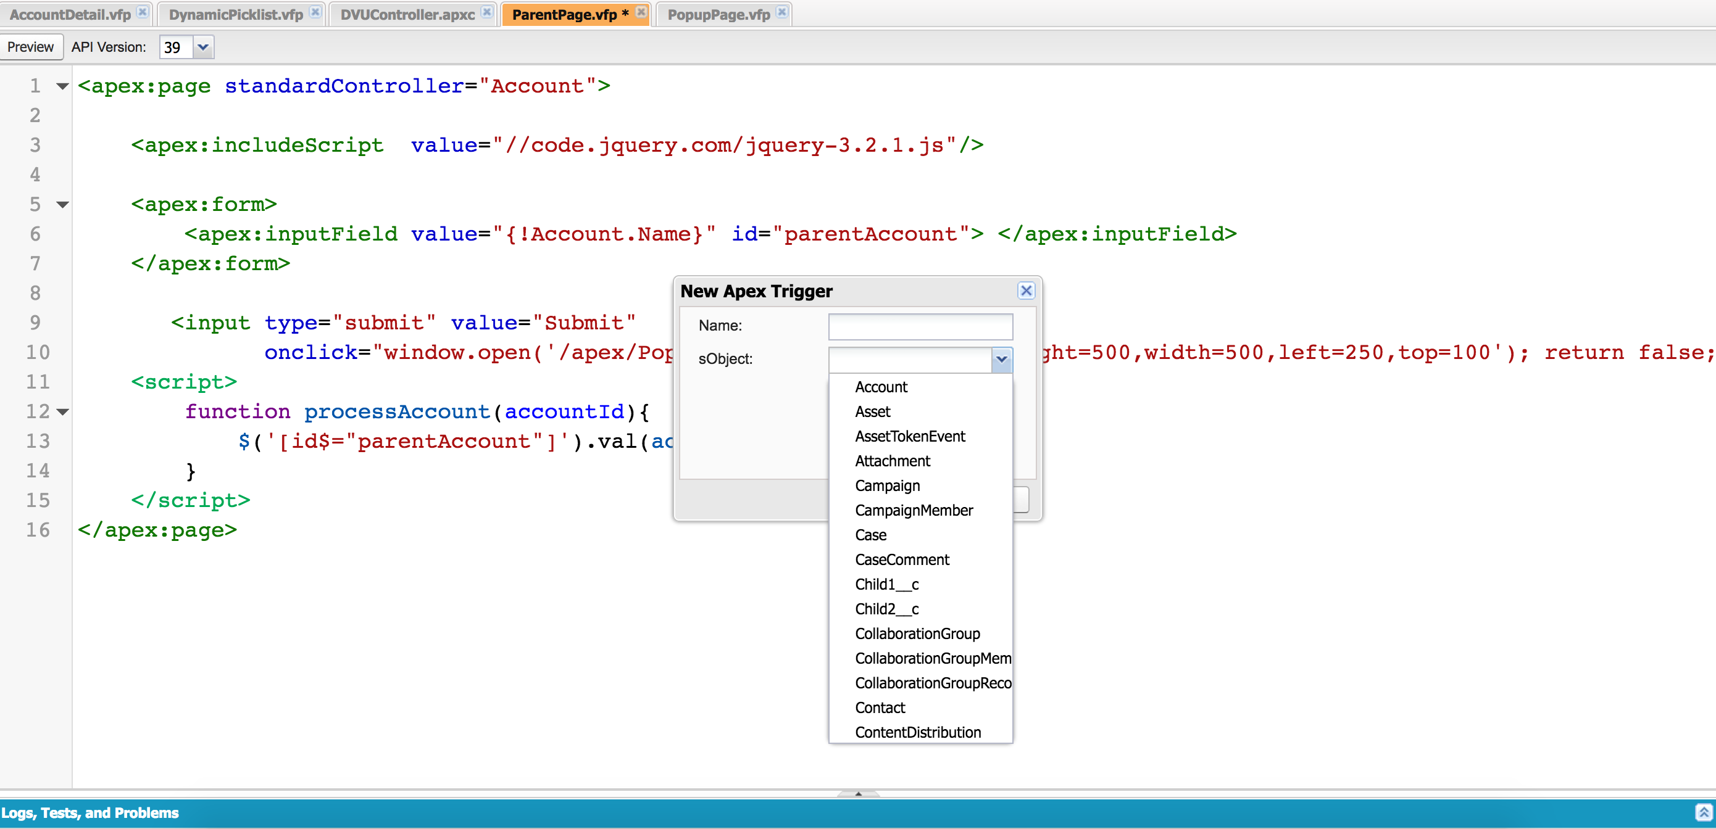Image resolution: width=1716 pixels, height=829 pixels.
Task: Open the DVUController.apxc tab
Action: [x=407, y=14]
